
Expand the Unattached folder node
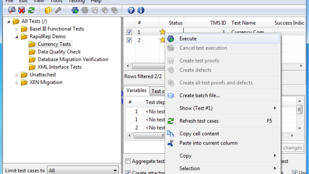tap(16, 75)
